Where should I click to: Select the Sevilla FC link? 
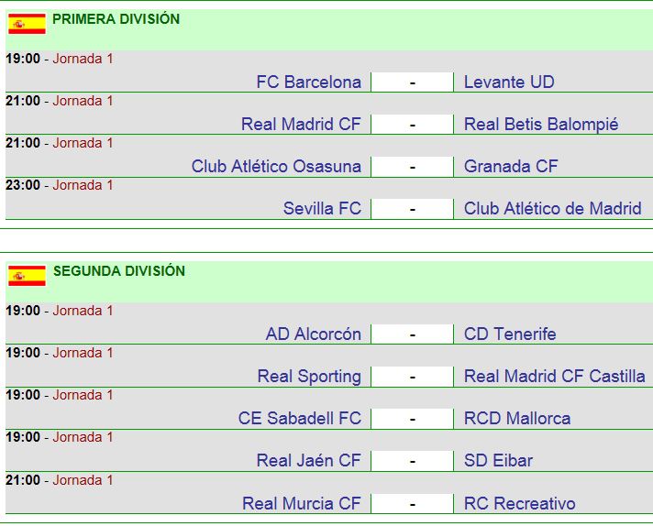[x=322, y=209]
